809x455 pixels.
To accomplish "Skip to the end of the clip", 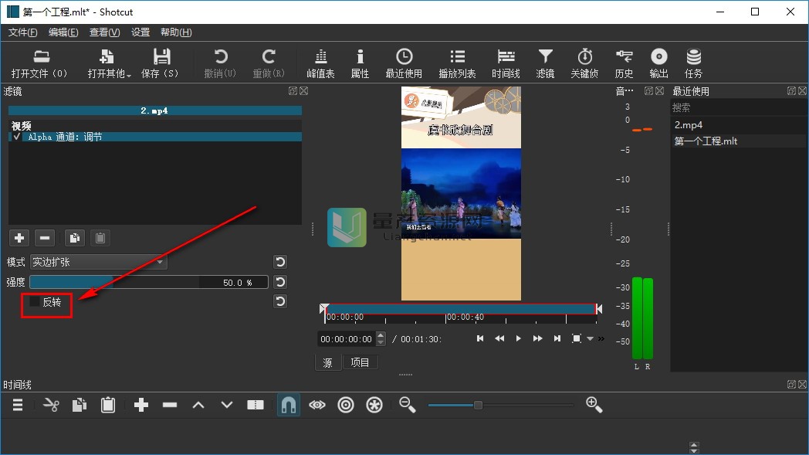I will pyautogui.click(x=557, y=339).
